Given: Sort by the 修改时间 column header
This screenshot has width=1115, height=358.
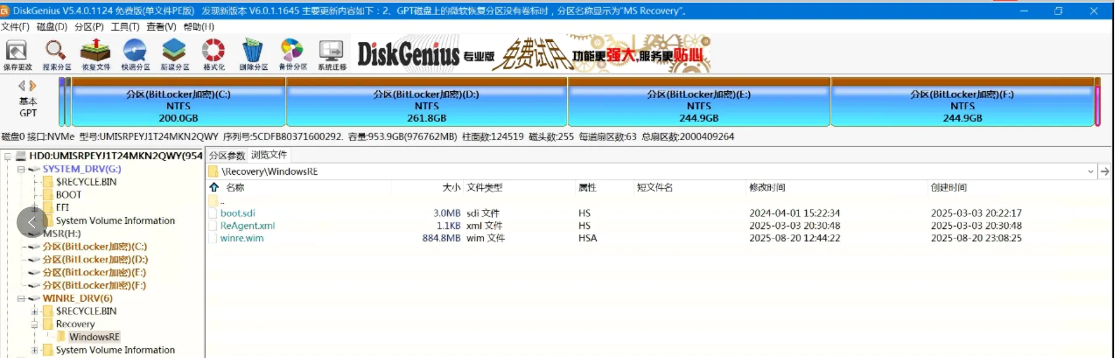Looking at the screenshot, I should point(767,187).
